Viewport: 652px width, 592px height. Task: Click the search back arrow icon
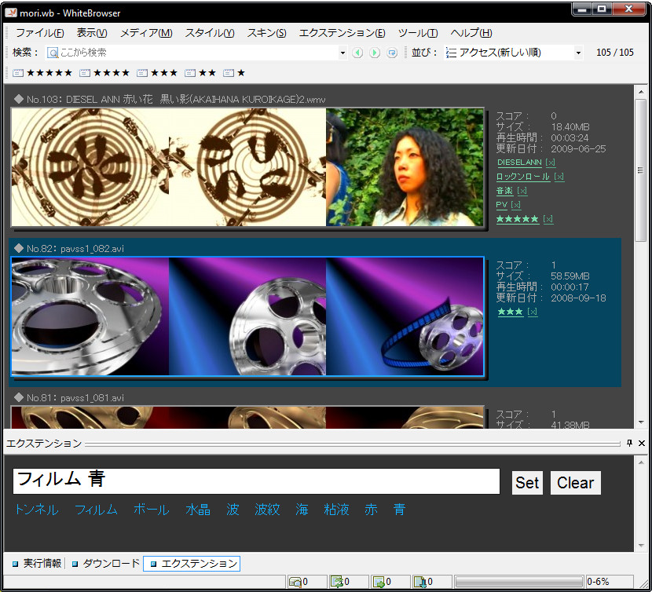pos(357,53)
